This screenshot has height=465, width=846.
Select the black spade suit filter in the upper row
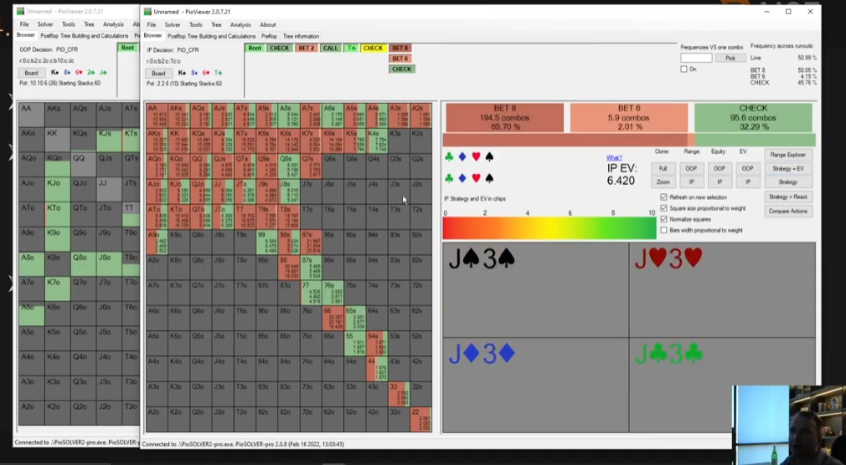point(489,156)
